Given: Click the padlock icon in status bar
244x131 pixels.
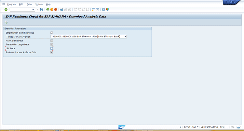Looking at the screenshot, I should (x=239, y=127).
